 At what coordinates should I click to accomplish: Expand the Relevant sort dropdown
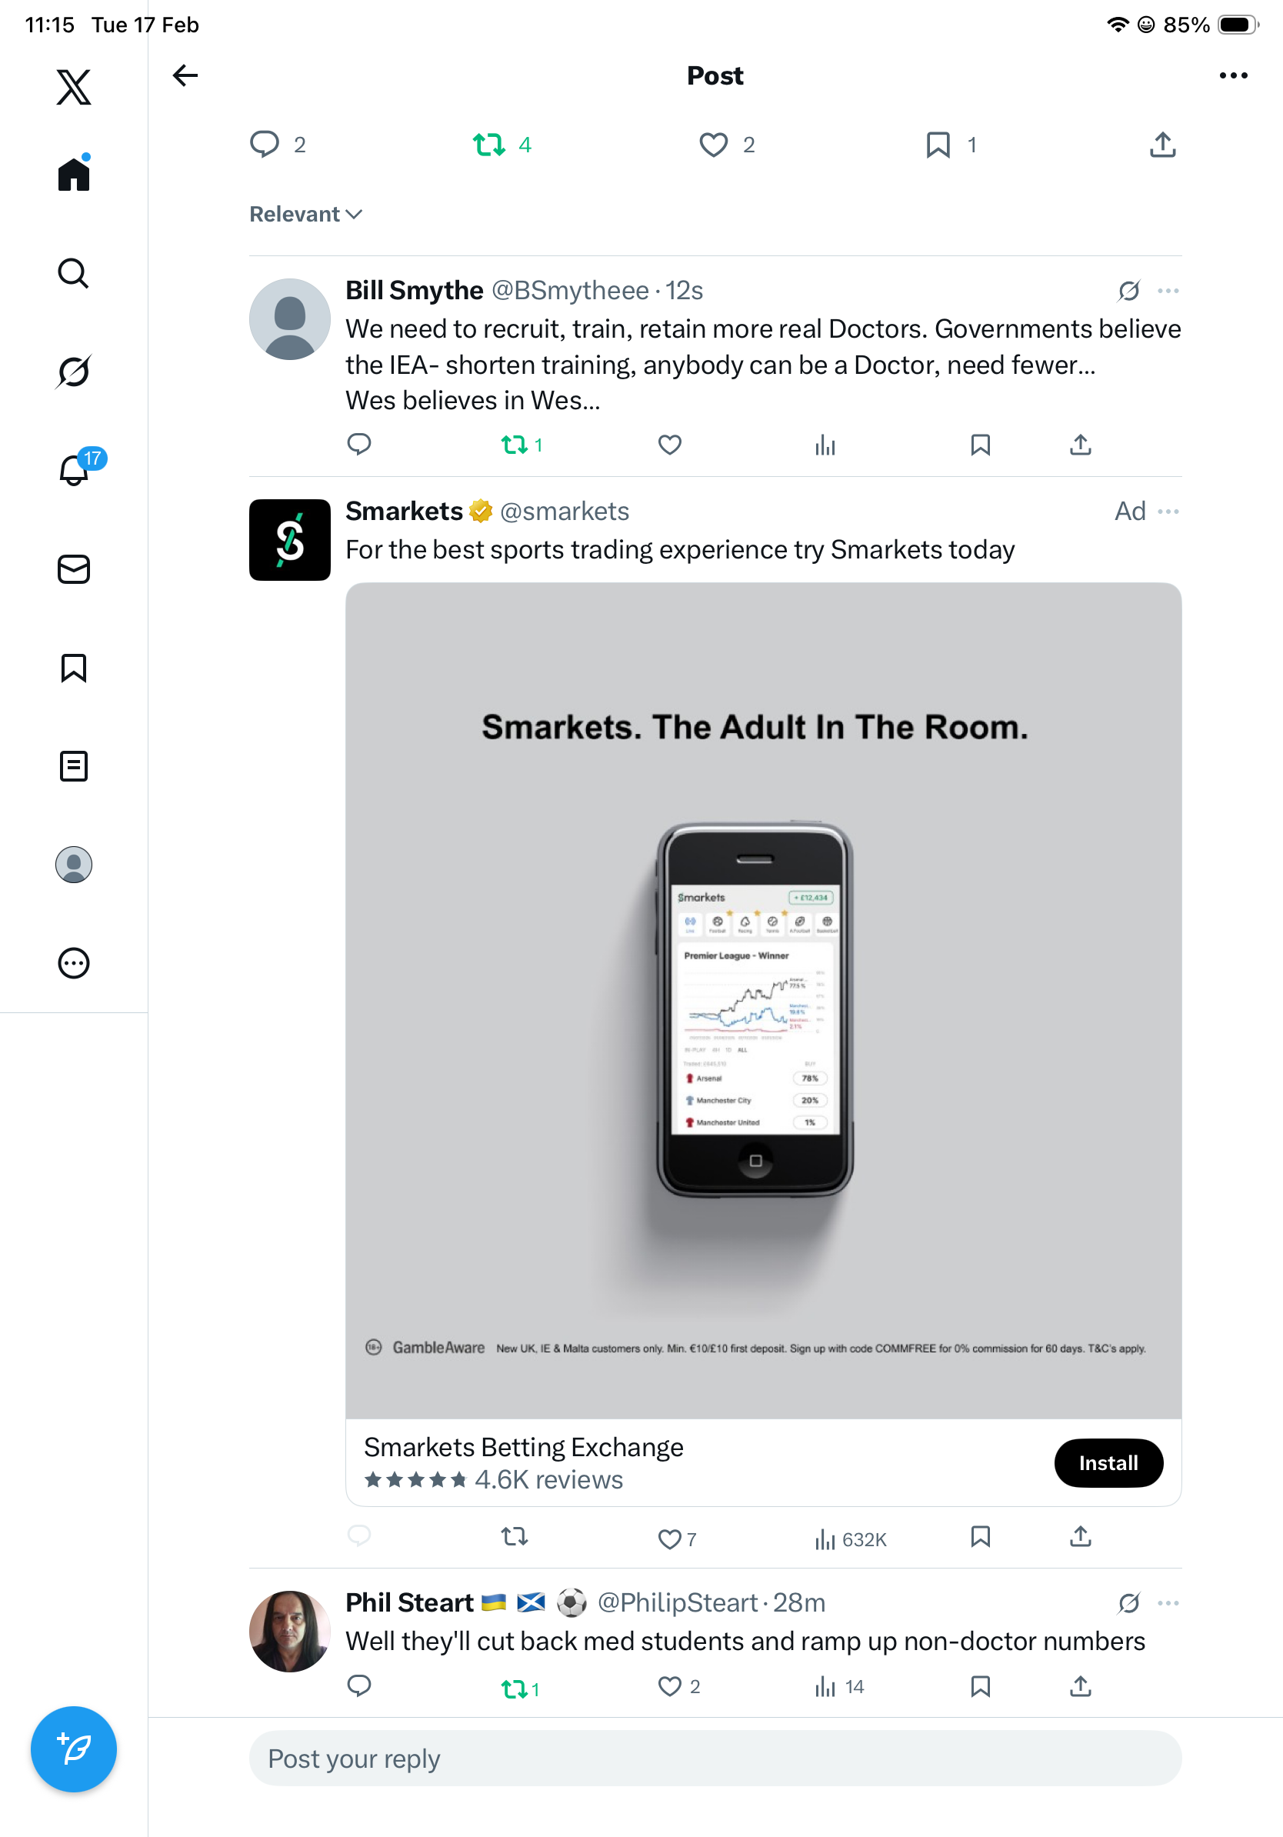305,215
